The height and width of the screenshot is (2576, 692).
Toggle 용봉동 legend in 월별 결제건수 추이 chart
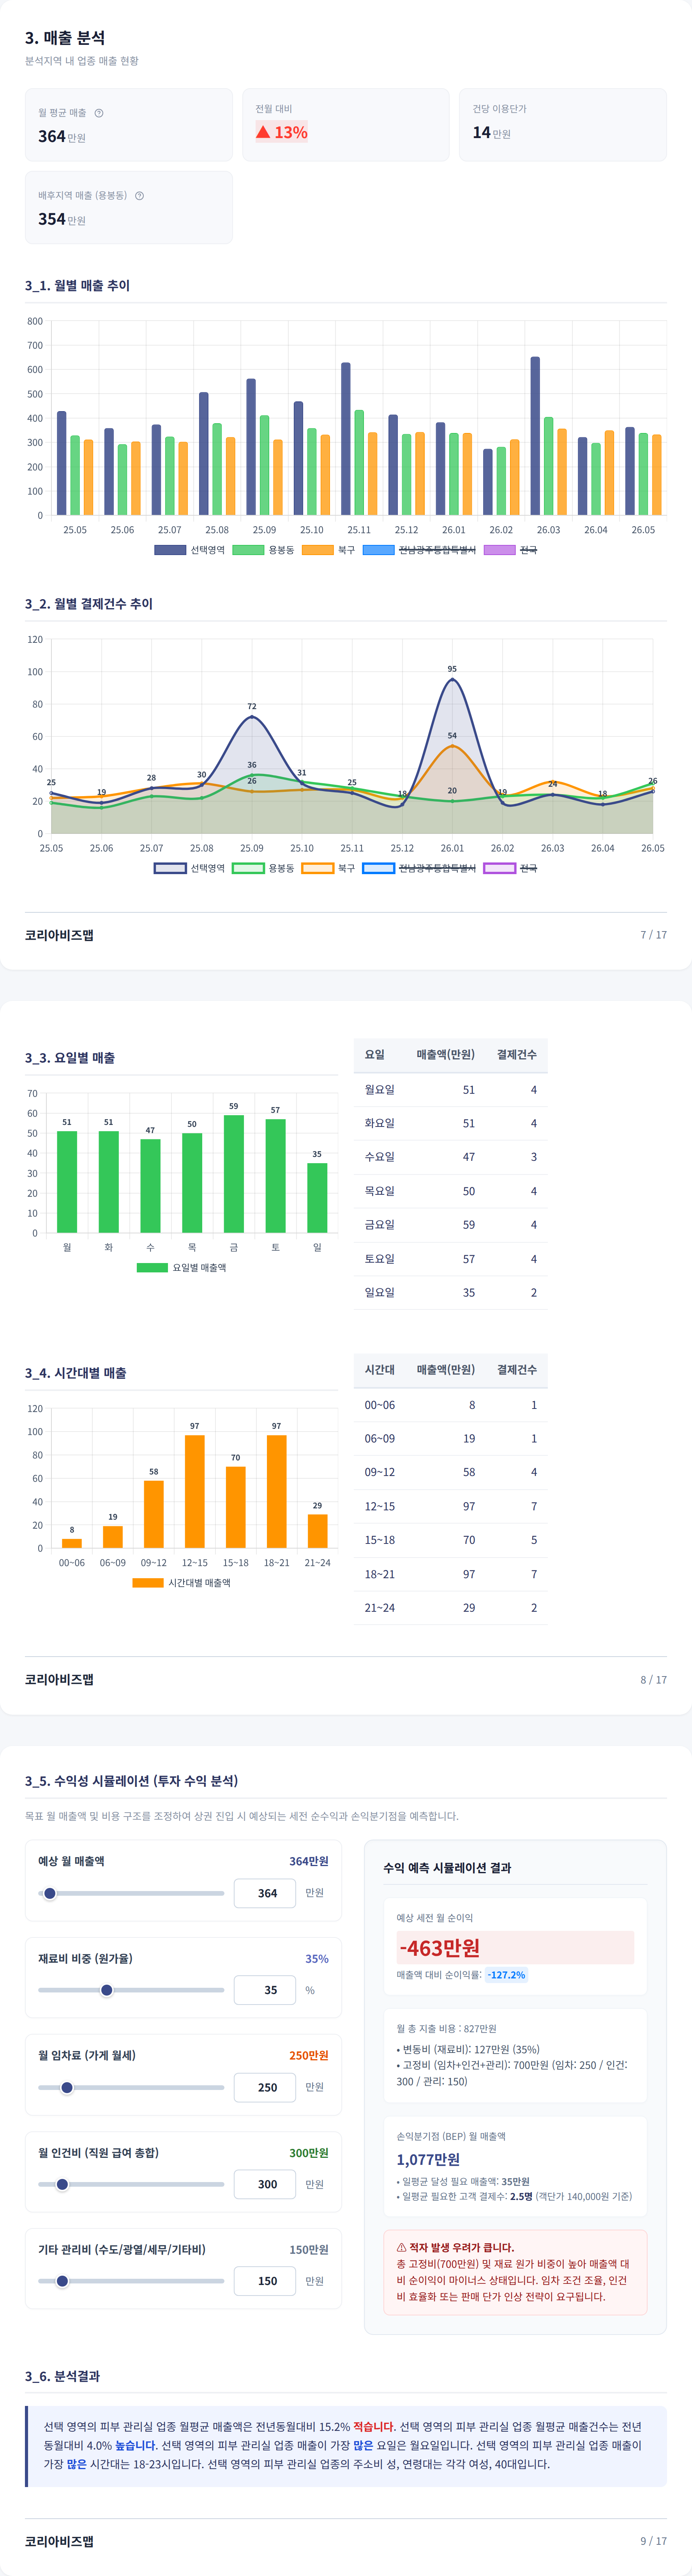tap(264, 868)
